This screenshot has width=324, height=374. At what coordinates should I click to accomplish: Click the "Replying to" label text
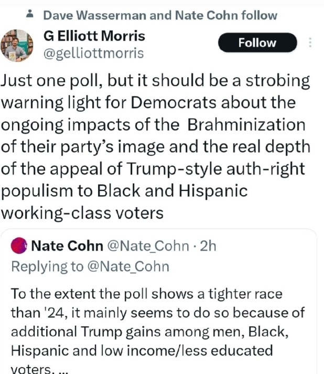pos(47,266)
